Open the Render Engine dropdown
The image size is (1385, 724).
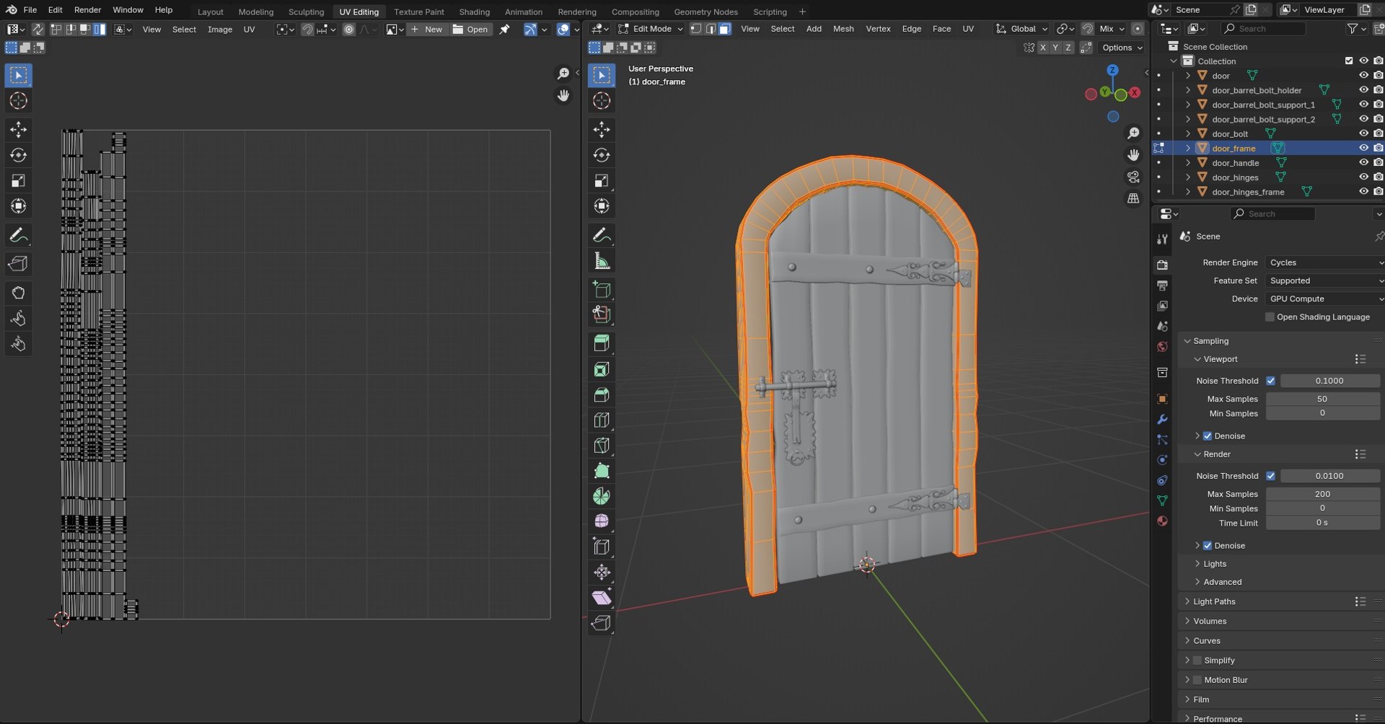(1325, 262)
